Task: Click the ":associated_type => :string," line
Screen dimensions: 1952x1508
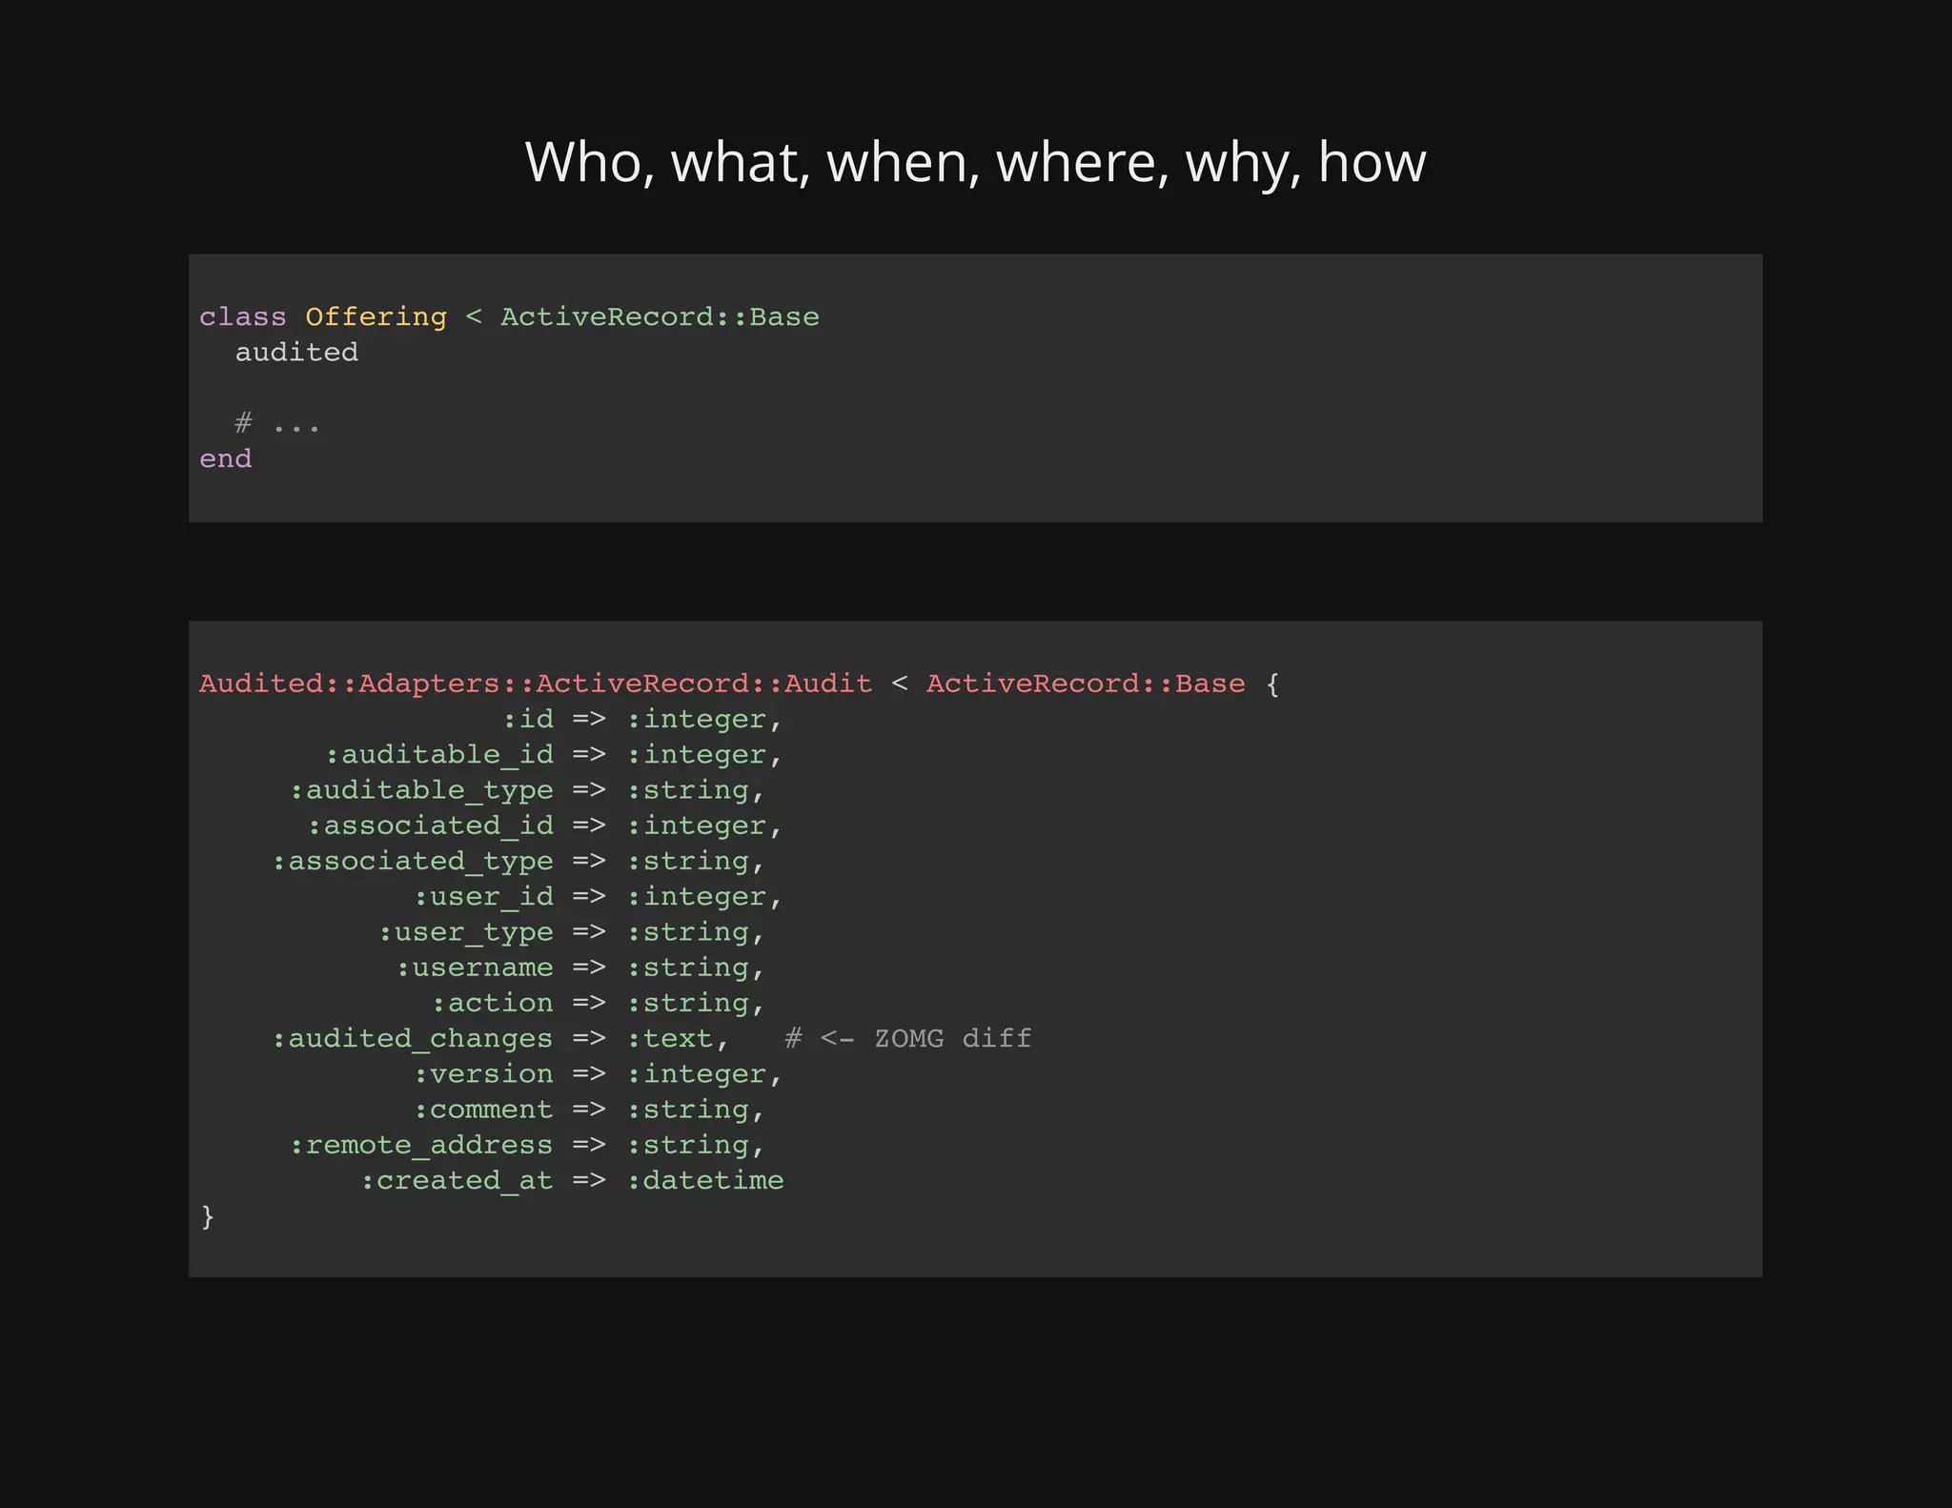Action: [518, 861]
